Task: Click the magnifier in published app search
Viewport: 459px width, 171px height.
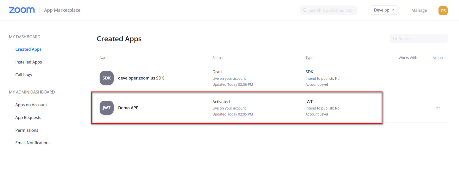Action: tap(305, 10)
